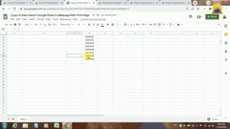Image resolution: width=230 pixels, height=129 pixels.
Task: Select the Paint format tool
Action: [x=19, y=25]
